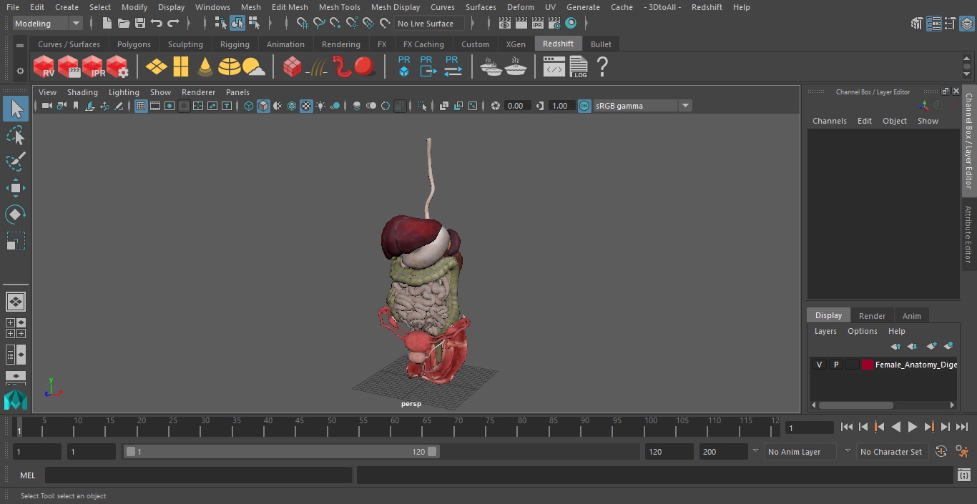977x504 pixels.
Task: Switch to the Render layer tab
Action: pos(872,315)
